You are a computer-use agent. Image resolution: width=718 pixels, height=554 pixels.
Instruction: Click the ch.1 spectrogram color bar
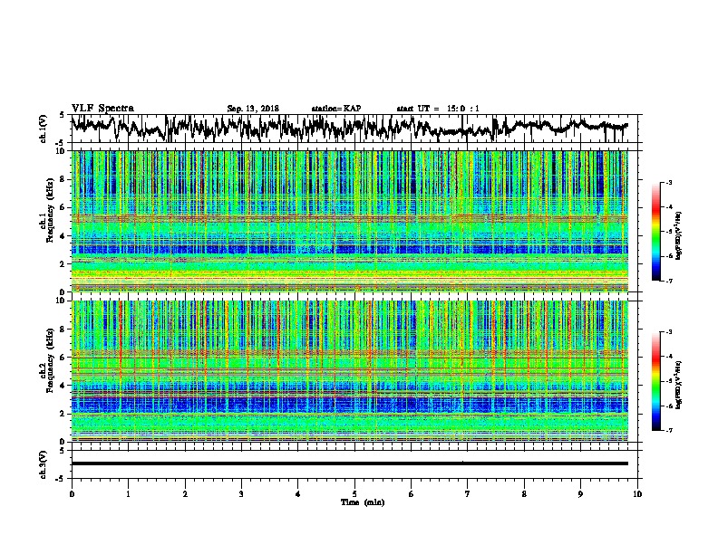pyautogui.click(x=655, y=232)
